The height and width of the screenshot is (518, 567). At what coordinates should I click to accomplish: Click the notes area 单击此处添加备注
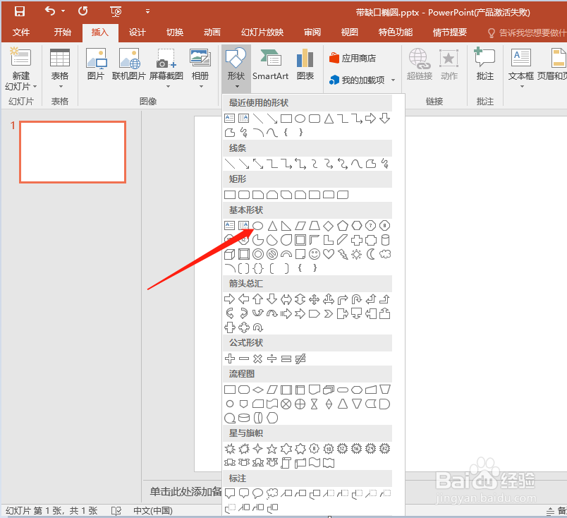click(x=185, y=491)
